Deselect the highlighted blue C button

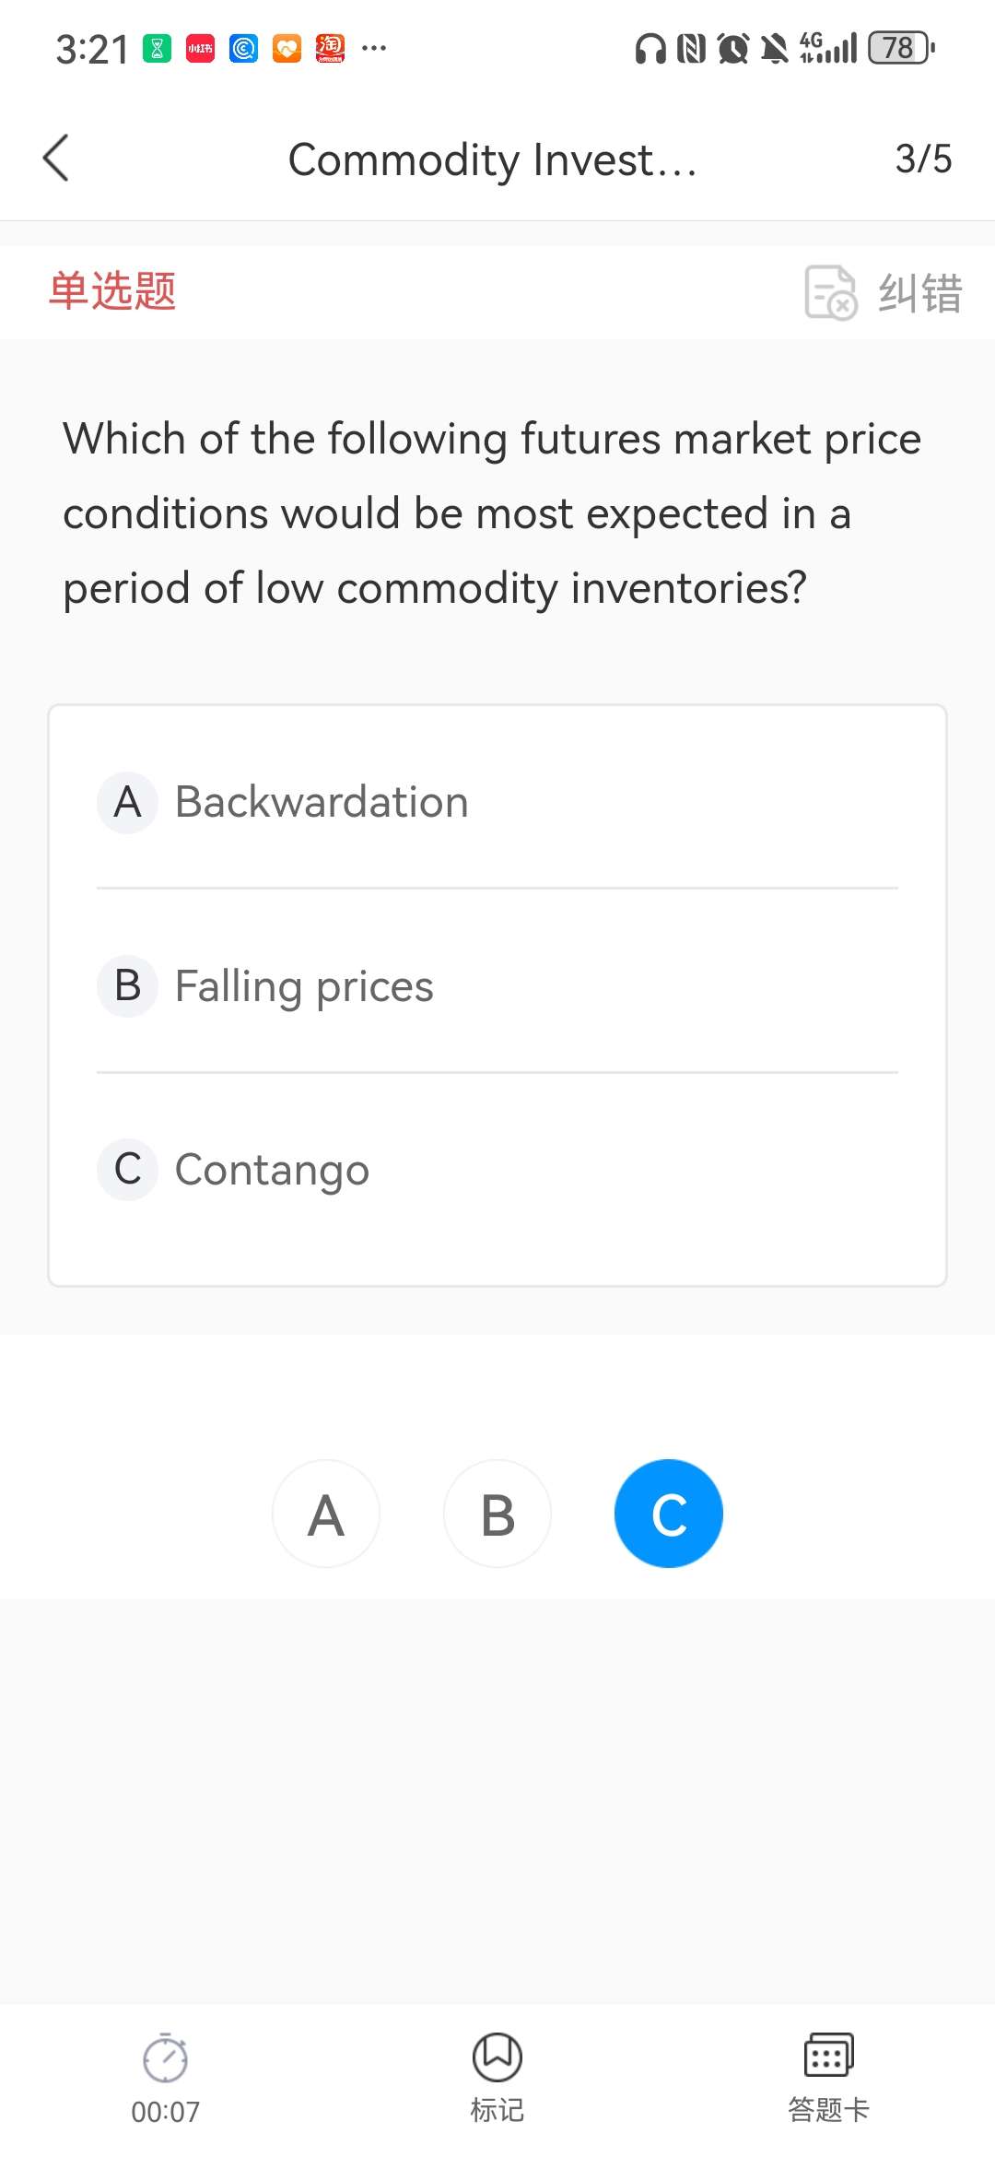click(x=669, y=1514)
